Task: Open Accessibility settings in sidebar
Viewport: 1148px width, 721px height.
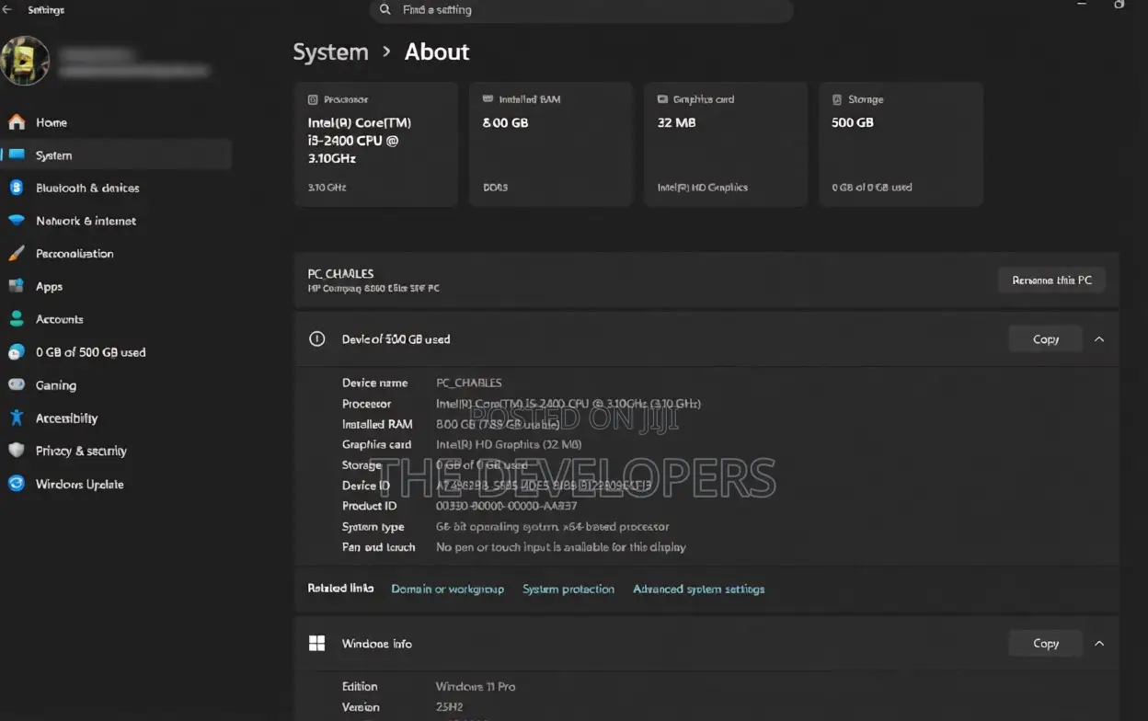Action: pyautogui.click(x=116, y=418)
